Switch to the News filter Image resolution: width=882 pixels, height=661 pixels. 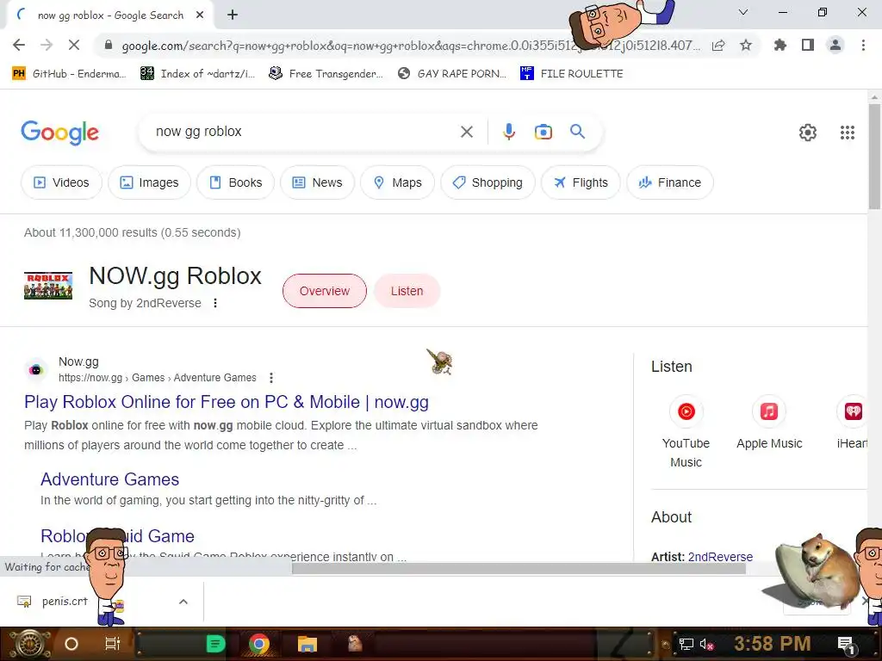point(317,182)
